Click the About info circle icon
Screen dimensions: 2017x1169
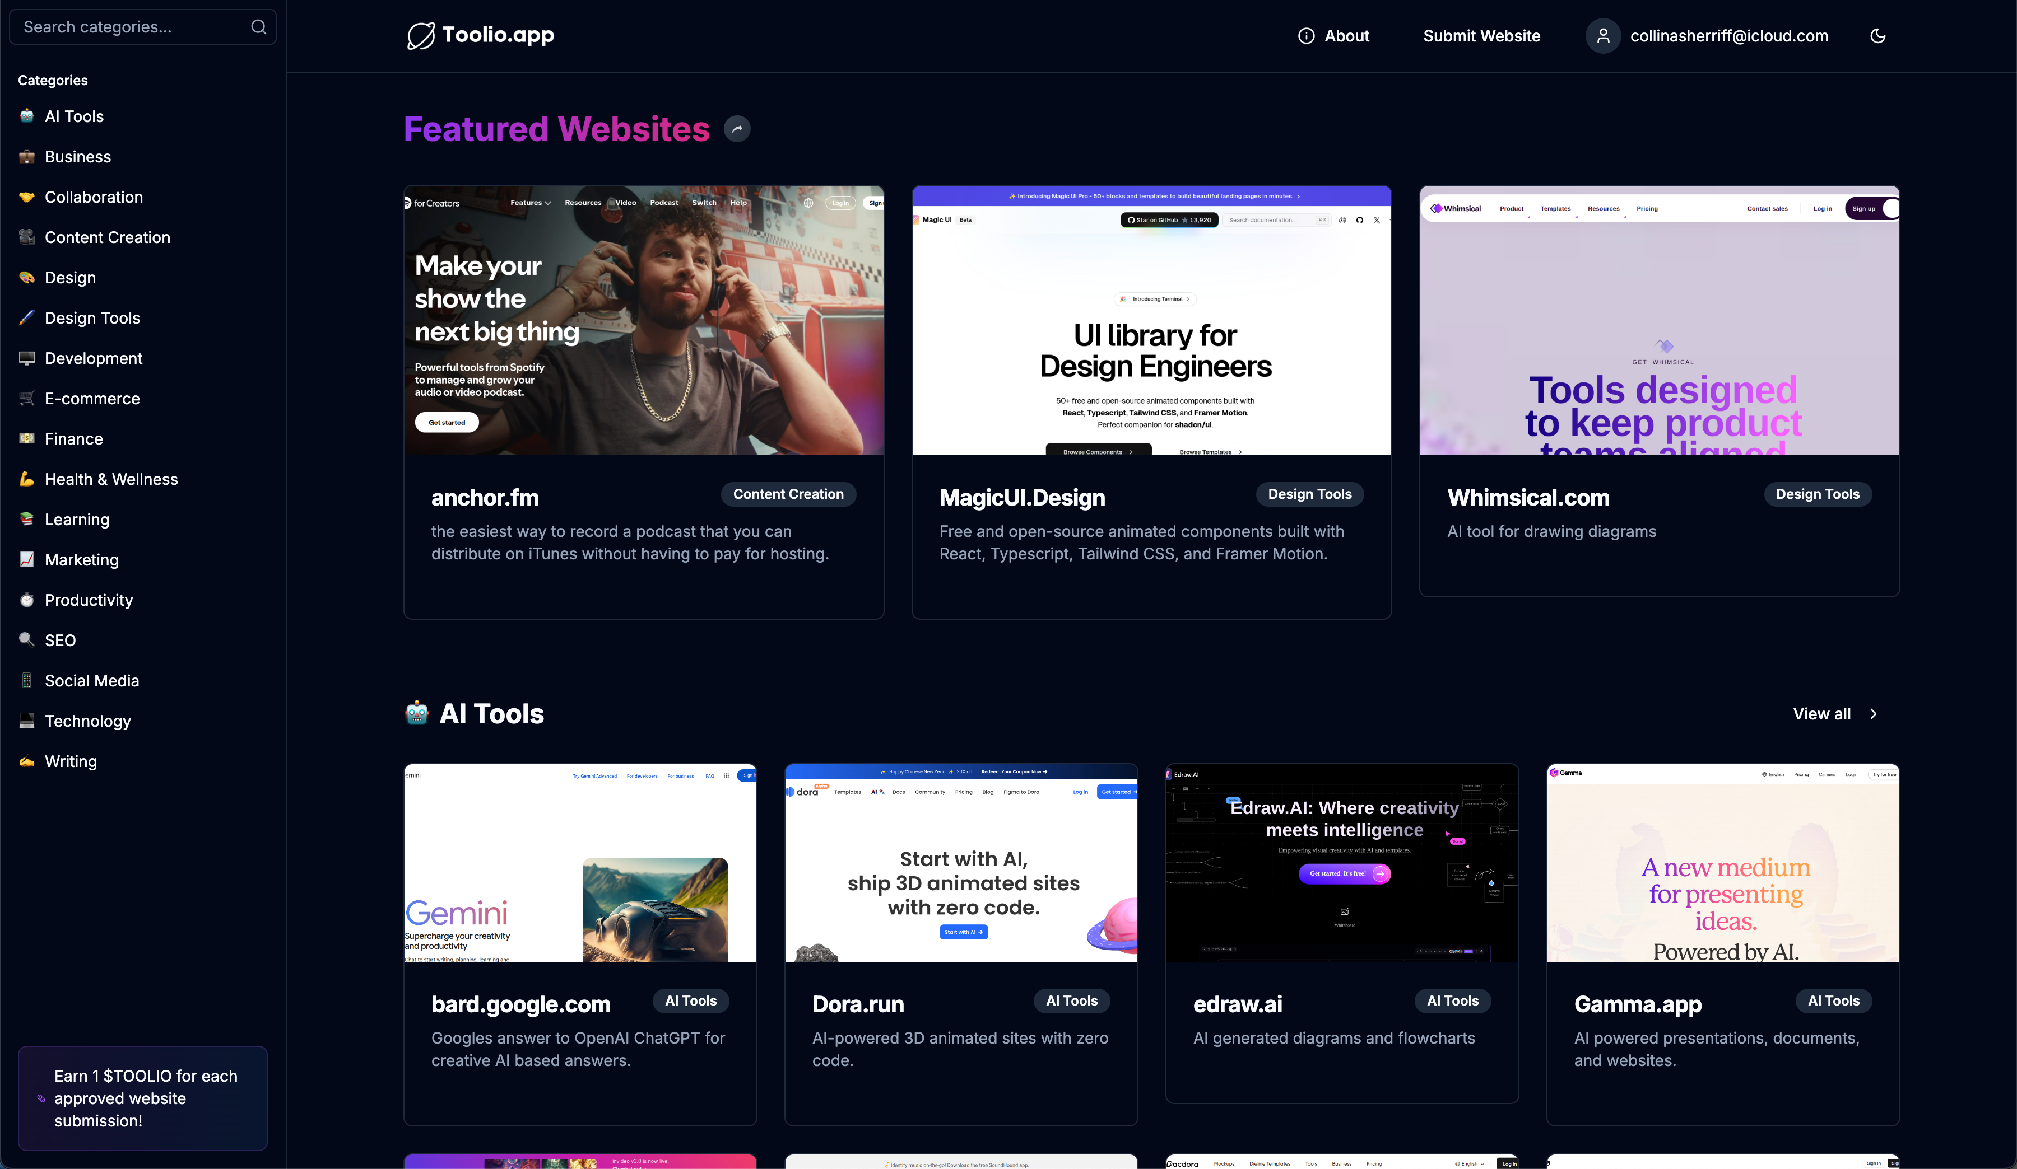tap(1305, 36)
